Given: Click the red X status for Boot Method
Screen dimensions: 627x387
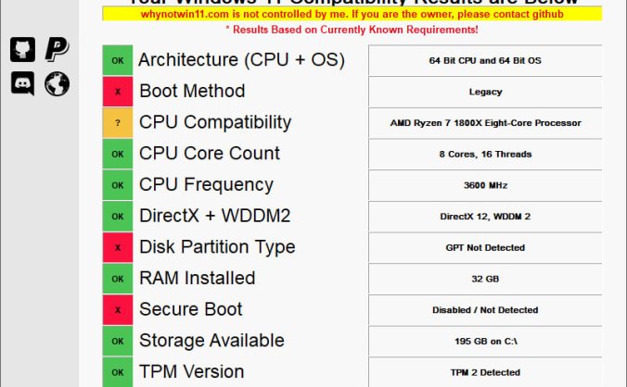Looking at the screenshot, I should click(118, 92).
